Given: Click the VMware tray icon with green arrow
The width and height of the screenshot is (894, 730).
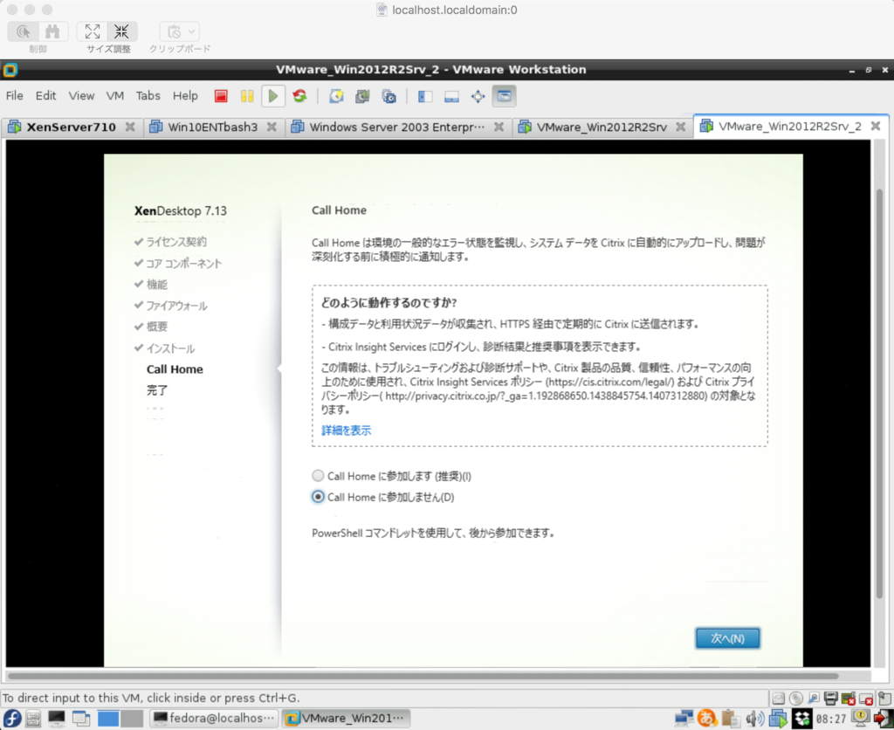Looking at the screenshot, I should tap(778, 719).
